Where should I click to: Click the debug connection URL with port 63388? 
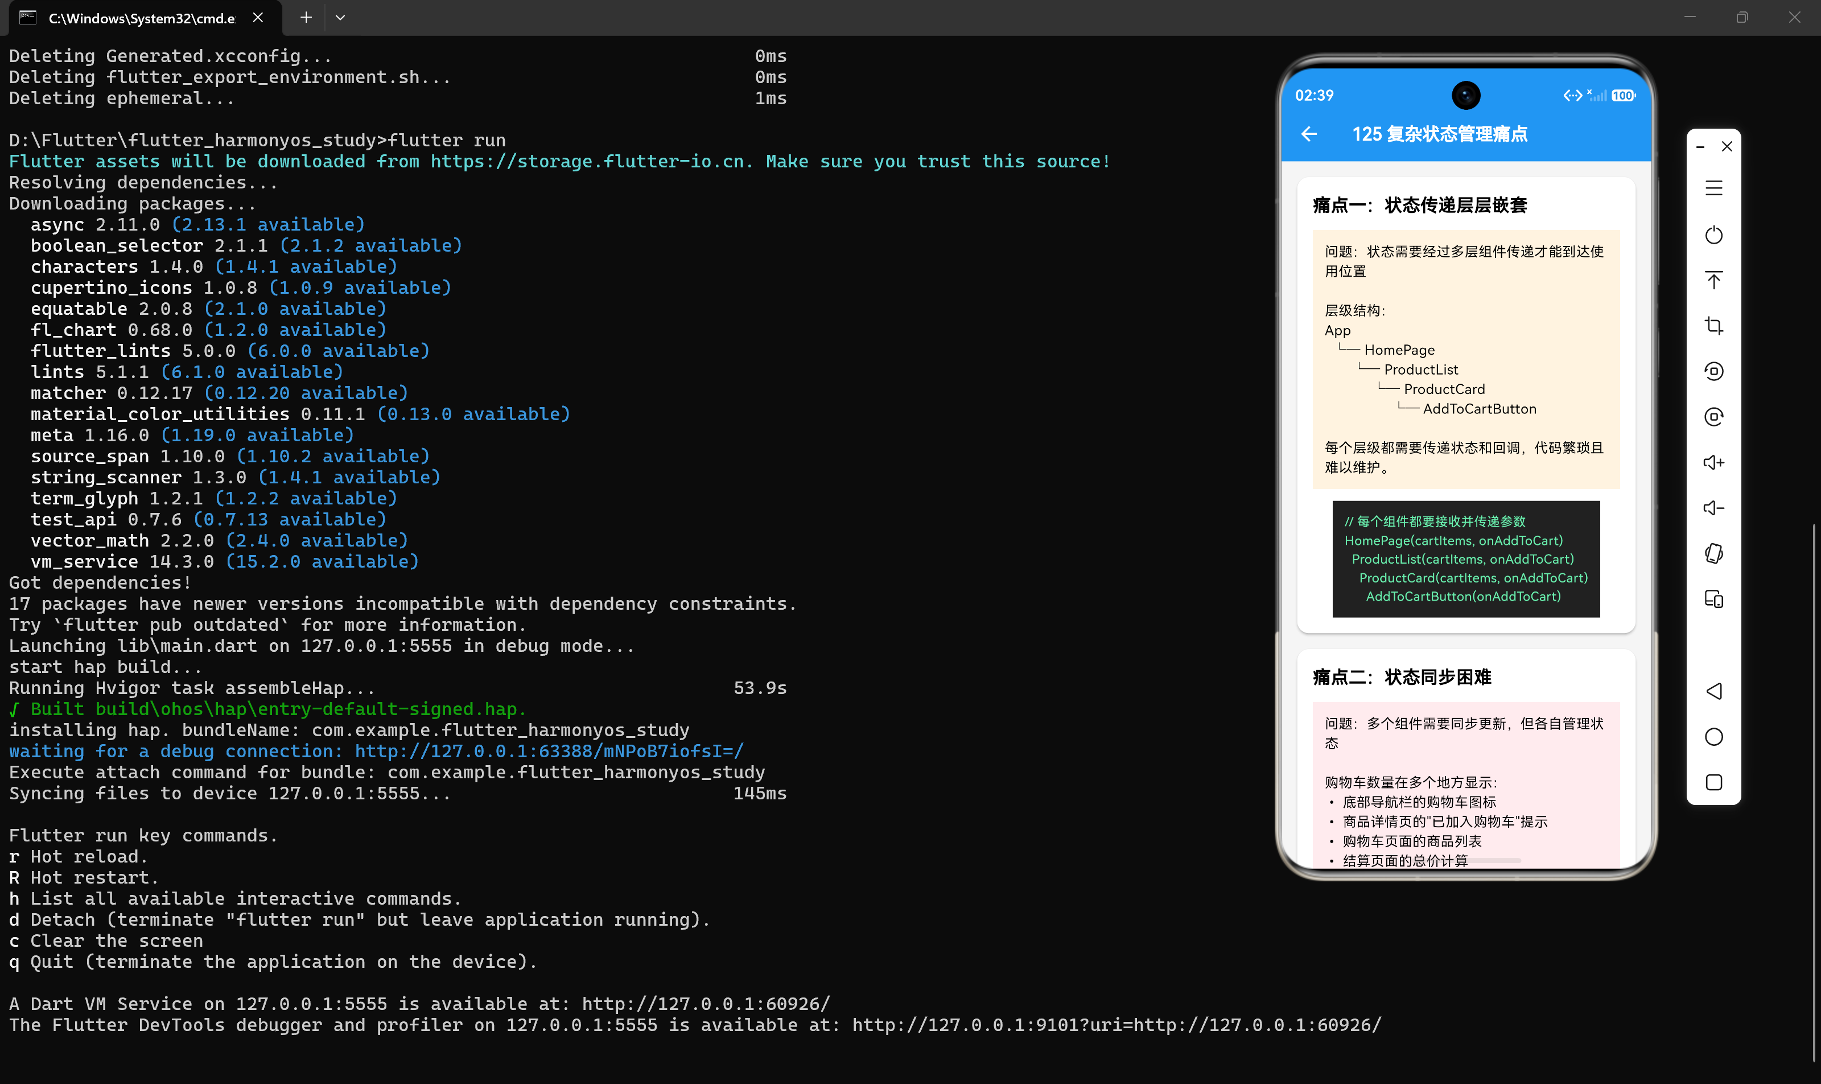[x=549, y=752]
